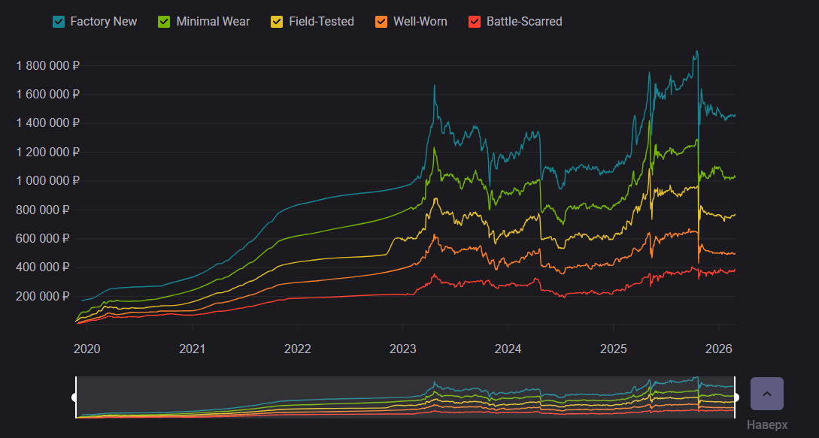The image size is (819, 438).
Task: Click the right handle of the range navigator
Action: (735, 397)
